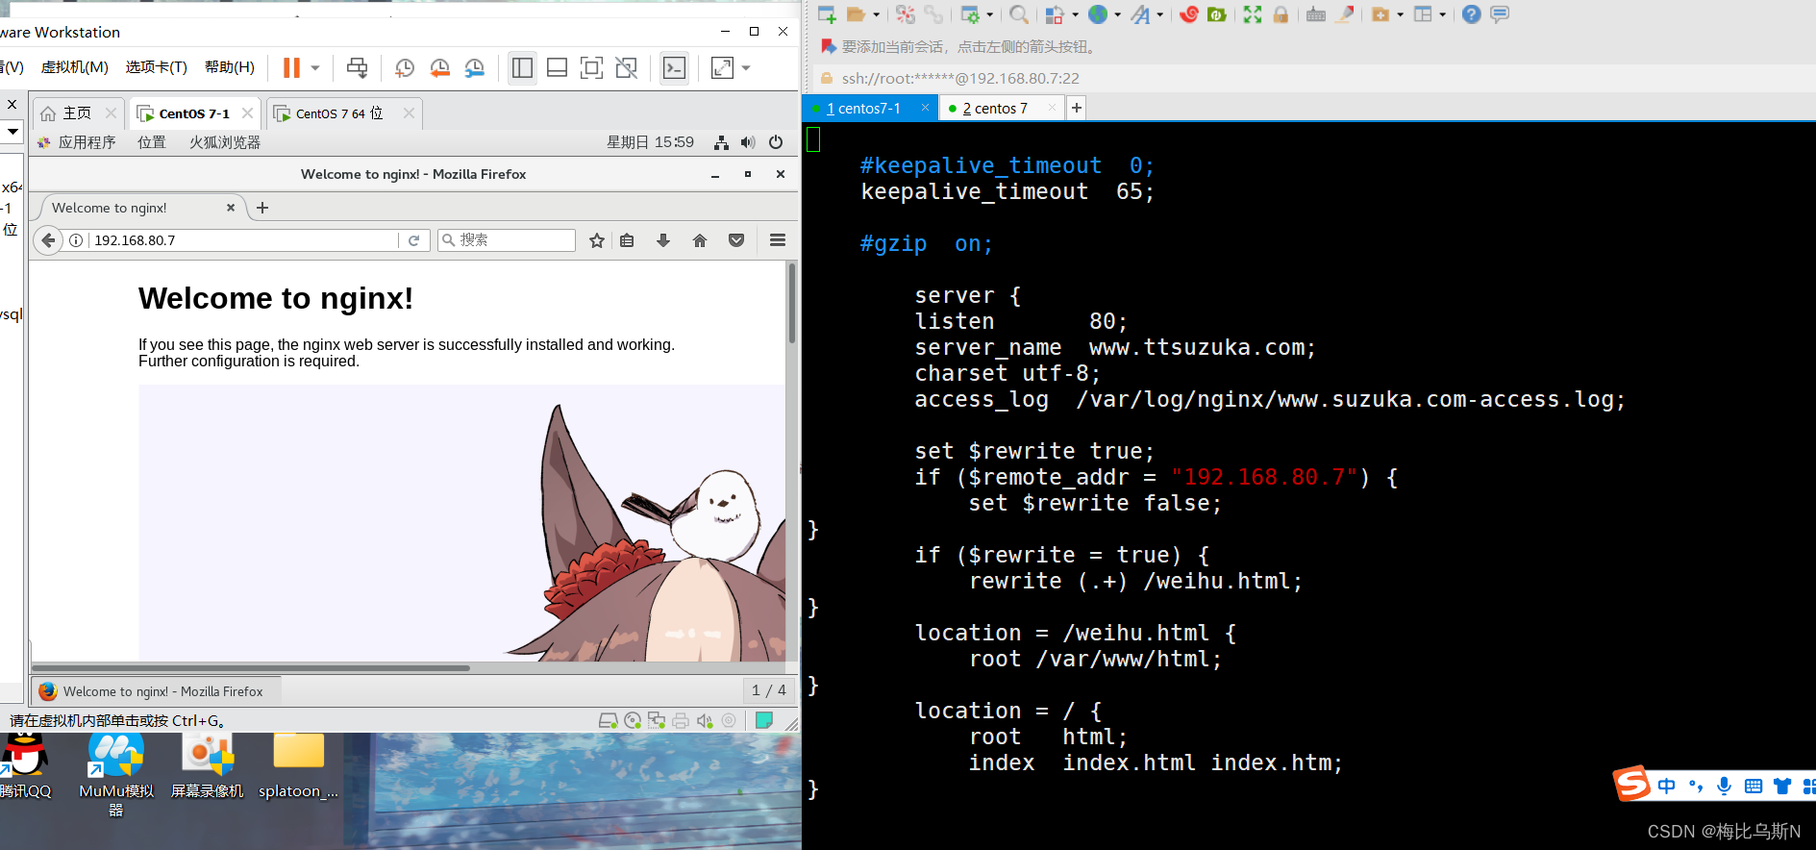Expand the stretch guest dropdown arrow
Image resolution: width=1816 pixels, height=850 pixels.
coord(746,68)
